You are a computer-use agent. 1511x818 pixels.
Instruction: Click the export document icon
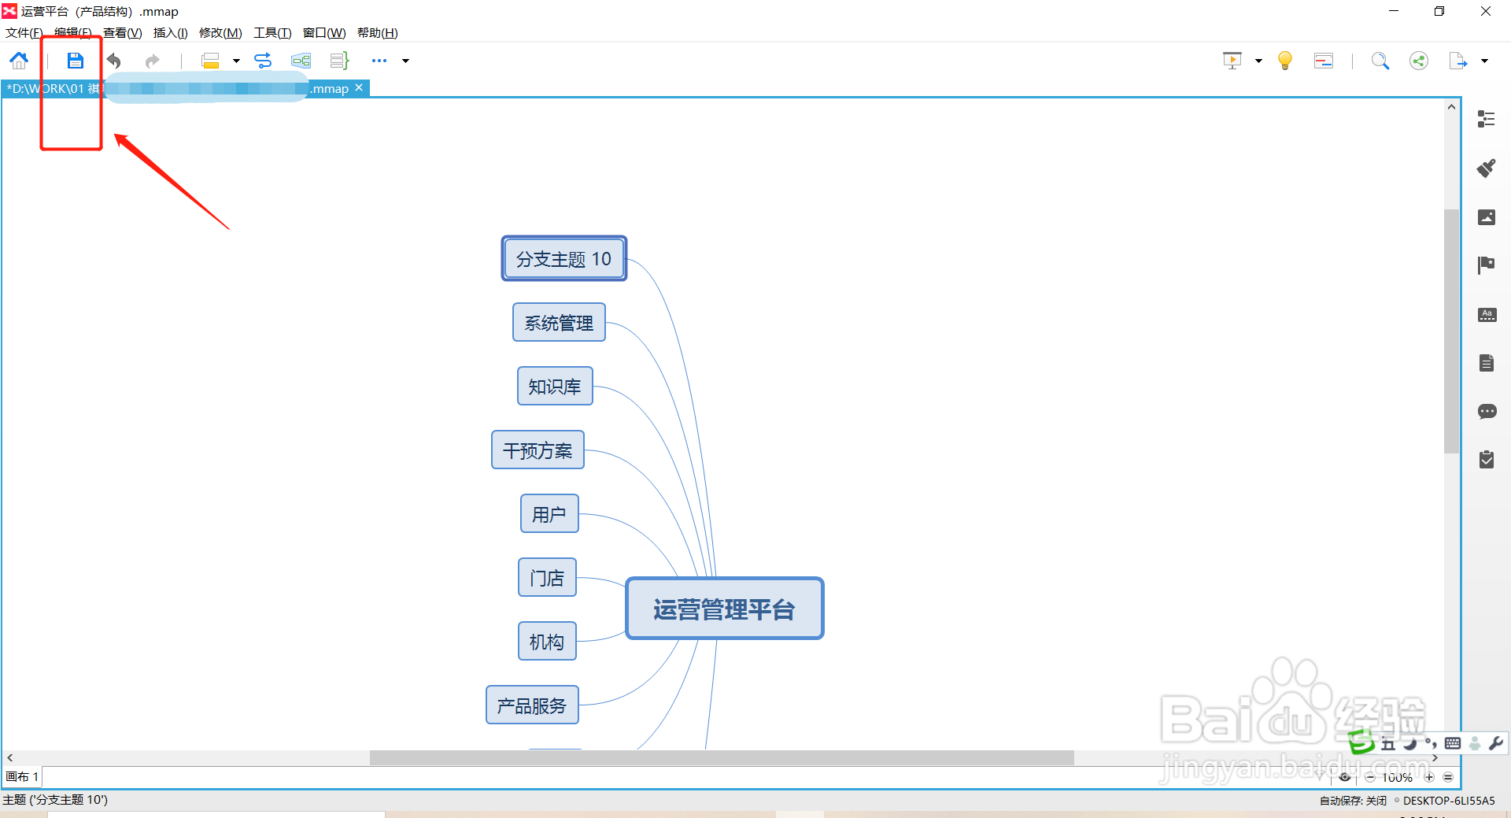click(1458, 61)
